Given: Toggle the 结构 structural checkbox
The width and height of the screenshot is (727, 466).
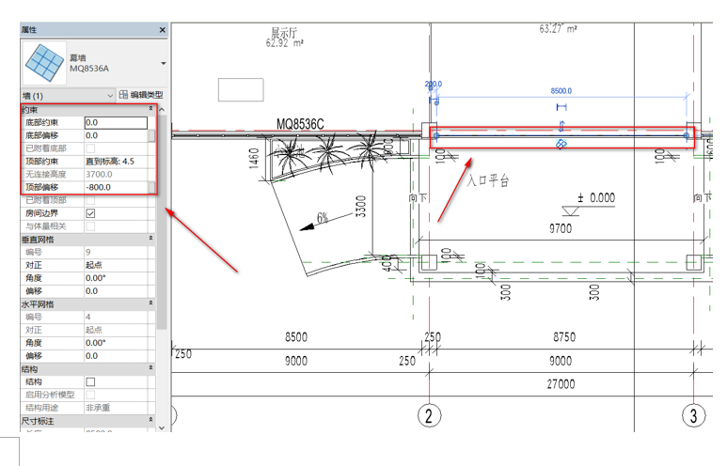Looking at the screenshot, I should pos(90,382).
